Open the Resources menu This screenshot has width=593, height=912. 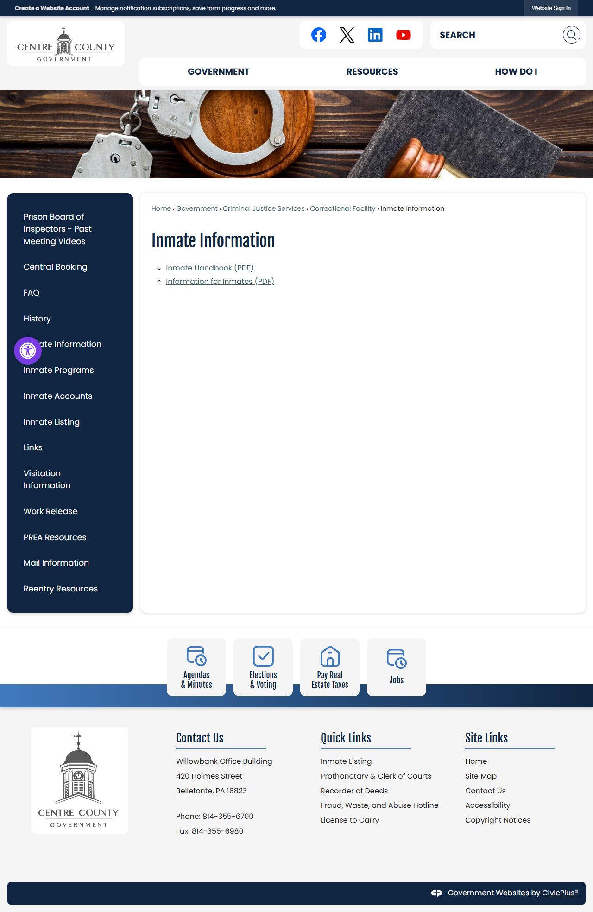[372, 71]
